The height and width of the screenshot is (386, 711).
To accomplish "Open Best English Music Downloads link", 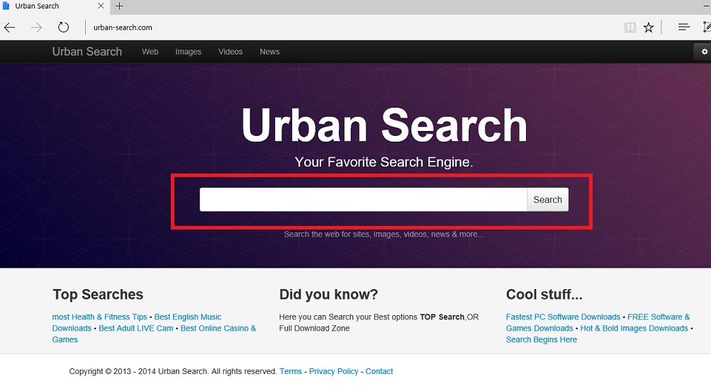I will point(188,317).
